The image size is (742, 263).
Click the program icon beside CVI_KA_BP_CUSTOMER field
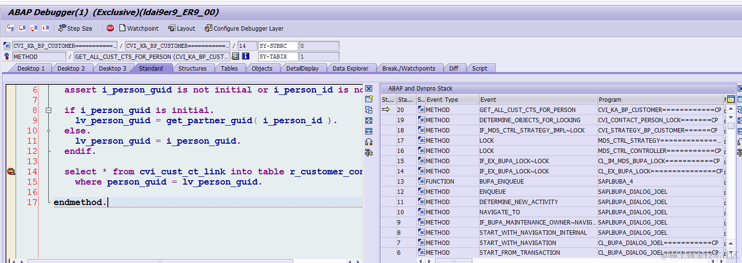(7, 46)
